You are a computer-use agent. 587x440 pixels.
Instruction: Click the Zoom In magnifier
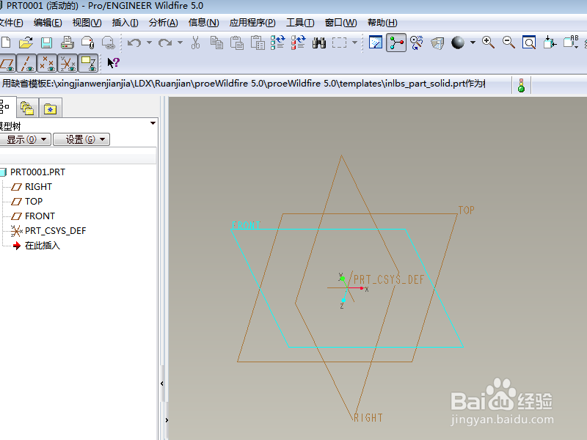coord(488,43)
